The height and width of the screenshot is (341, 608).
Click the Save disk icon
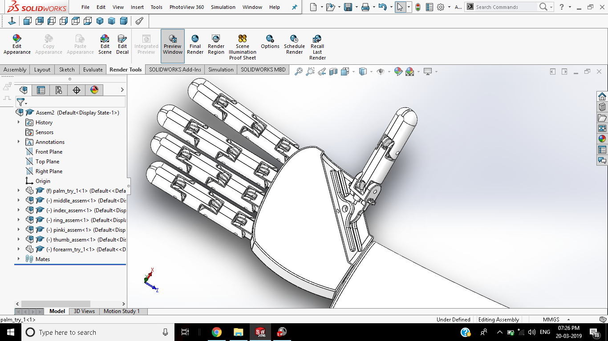coord(348,7)
